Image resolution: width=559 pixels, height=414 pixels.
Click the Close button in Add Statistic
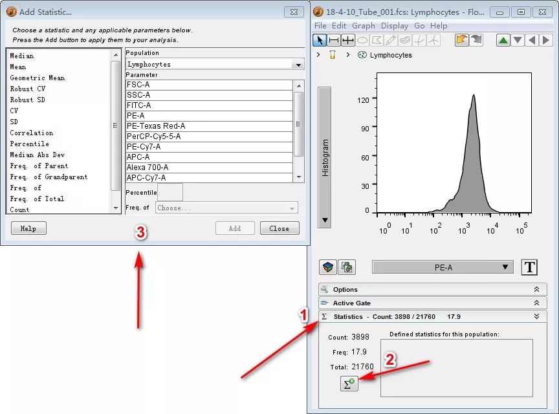click(279, 228)
